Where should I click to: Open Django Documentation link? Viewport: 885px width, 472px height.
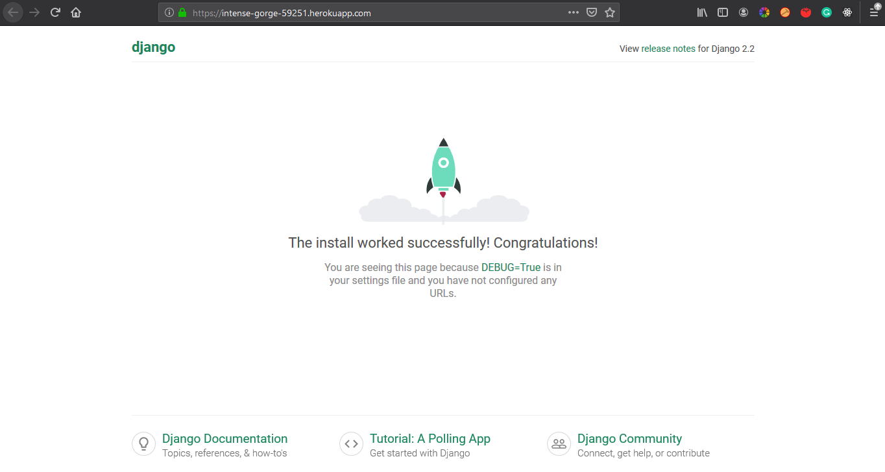point(224,439)
